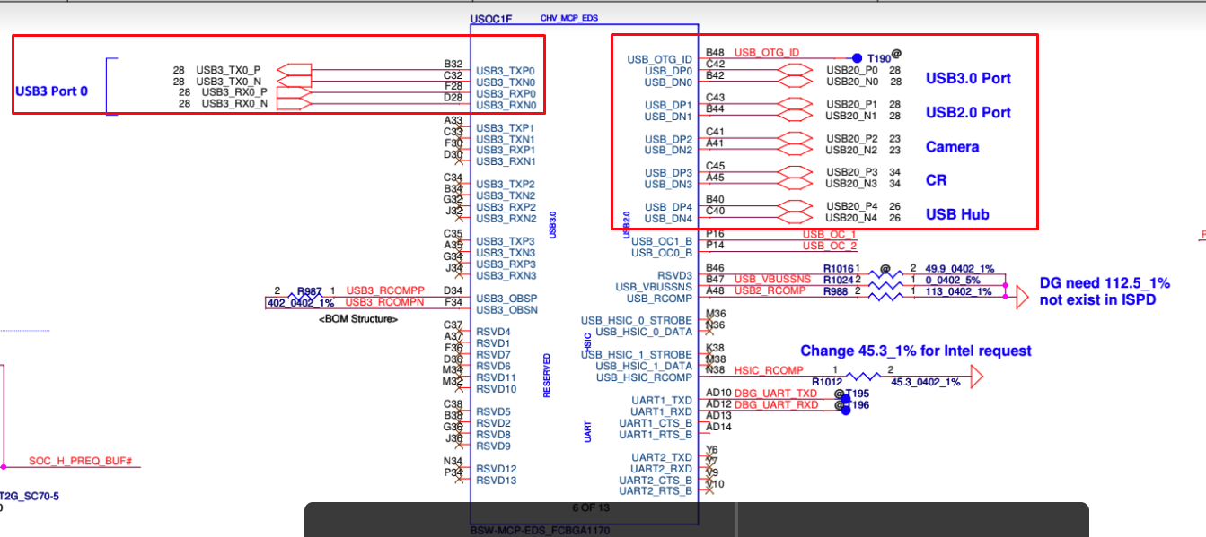The height and width of the screenshot is (537, 1206).
Task: Click the USB Hub annotation
Action: (957, 214)
